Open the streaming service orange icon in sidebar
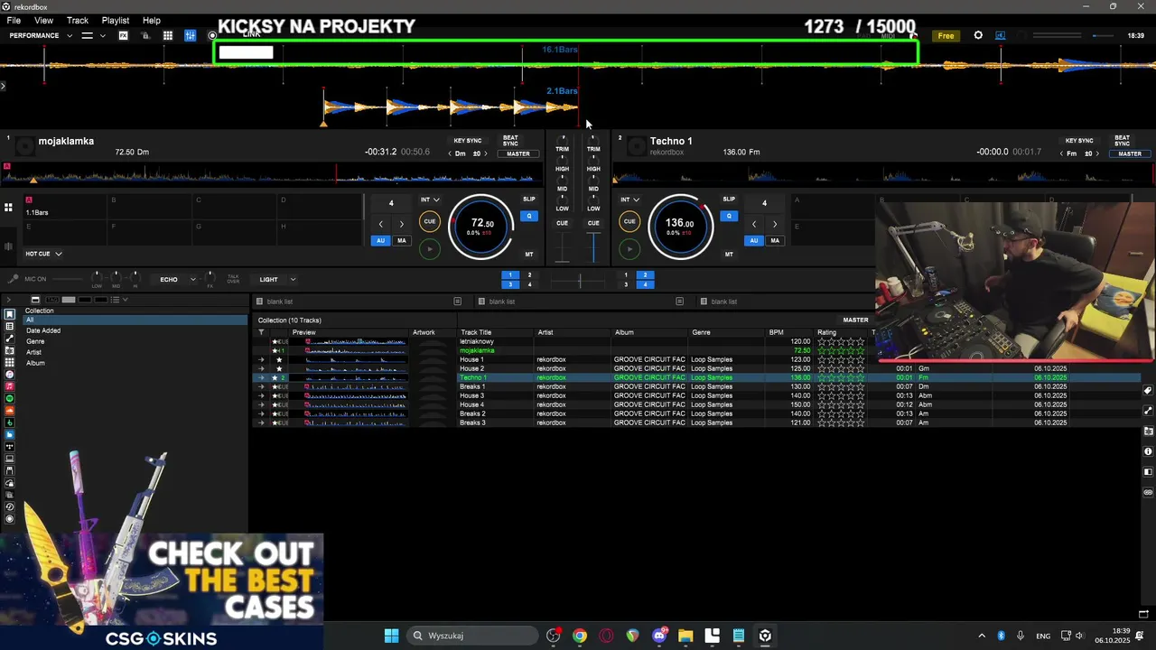The width and height of the screenshot is (1156, 650). coord(10,411)
